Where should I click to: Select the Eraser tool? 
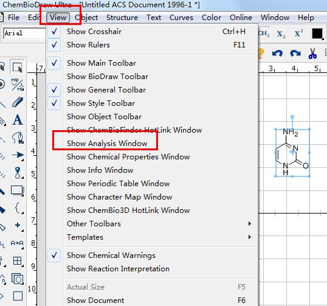point(18,102)
